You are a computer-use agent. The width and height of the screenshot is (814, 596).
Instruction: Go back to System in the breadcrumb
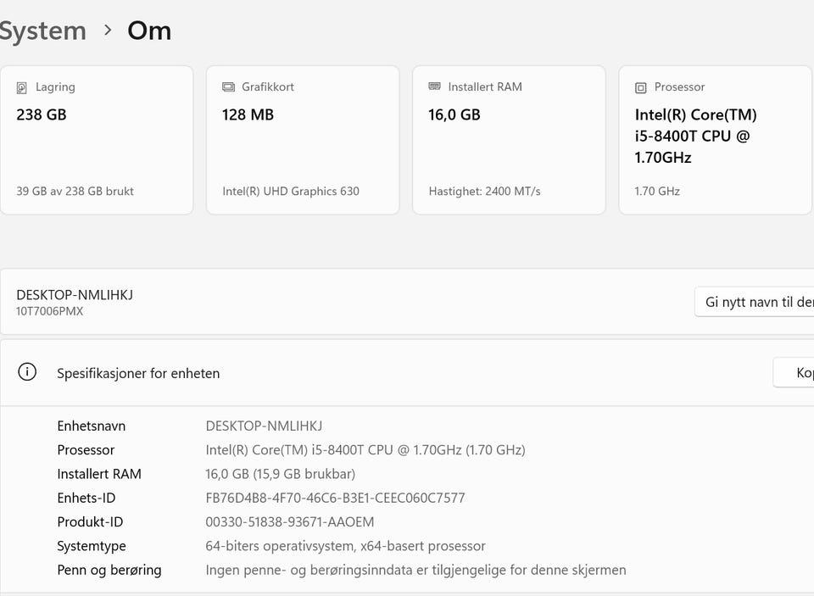42,31
